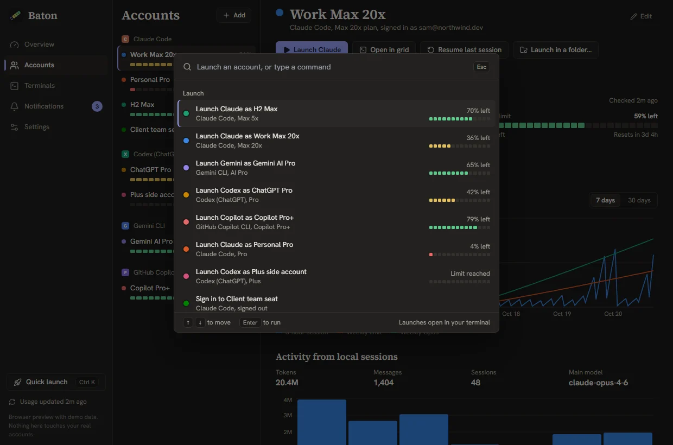
Task: Click the Notifications bell icon
Action: coord(15,106)
